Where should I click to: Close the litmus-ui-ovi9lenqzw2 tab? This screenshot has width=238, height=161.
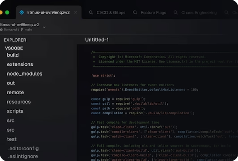pos(75,12)
